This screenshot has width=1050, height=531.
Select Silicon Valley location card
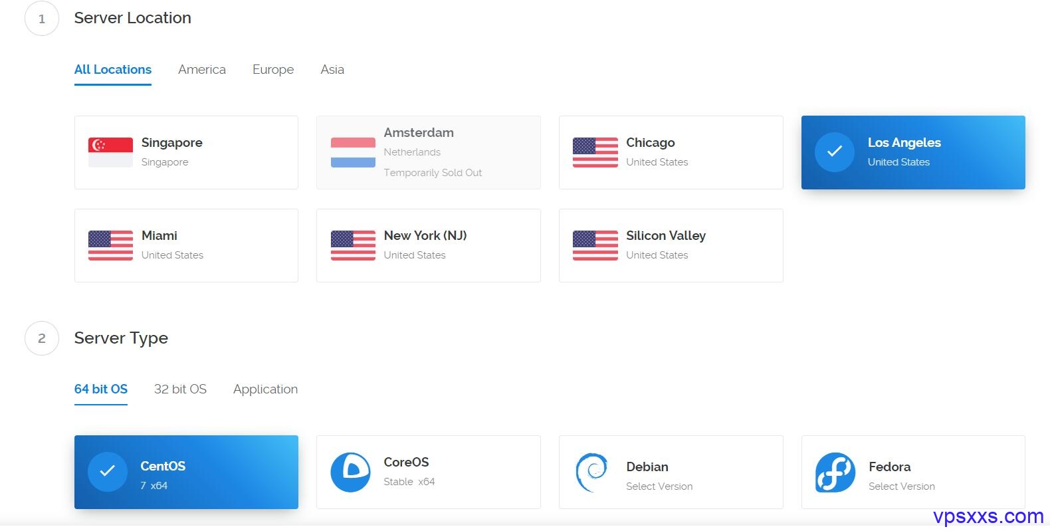click(x=671, y=245)
